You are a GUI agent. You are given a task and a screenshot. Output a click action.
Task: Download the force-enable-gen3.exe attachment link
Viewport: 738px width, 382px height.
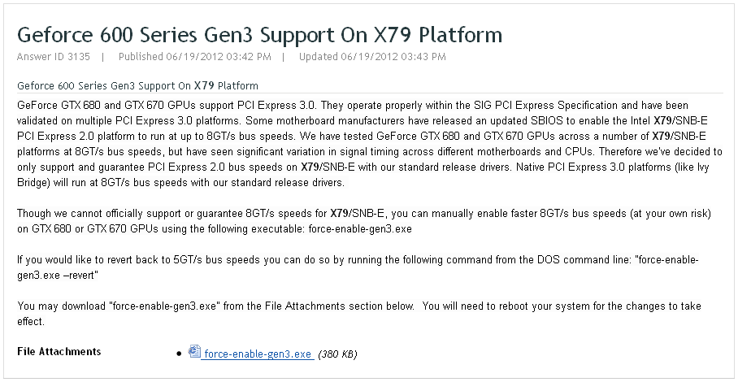tap(258, 354)
